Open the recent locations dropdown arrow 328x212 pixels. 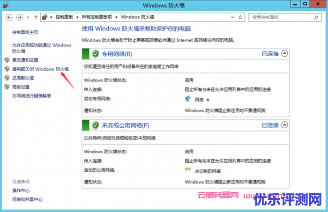tap(28, 17)
